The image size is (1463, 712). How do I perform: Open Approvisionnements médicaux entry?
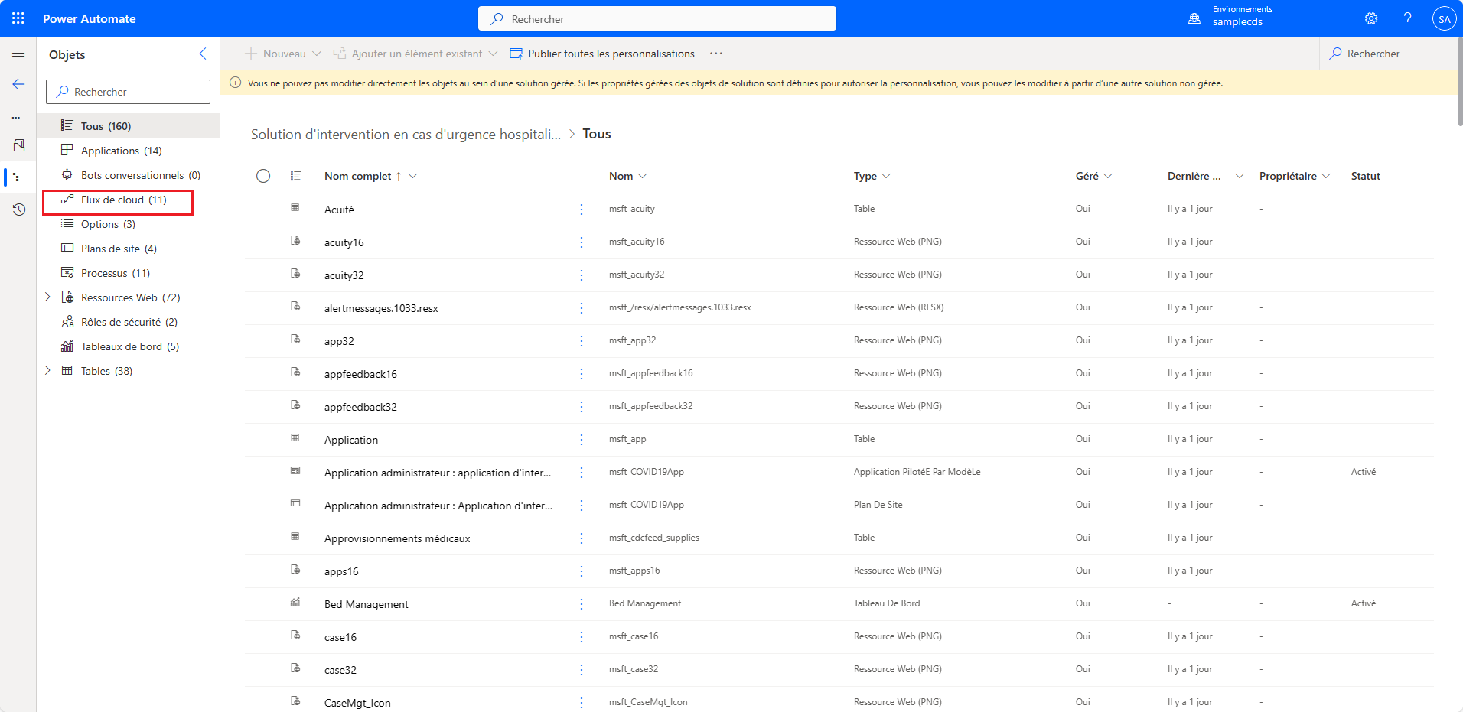pos(397,538)
